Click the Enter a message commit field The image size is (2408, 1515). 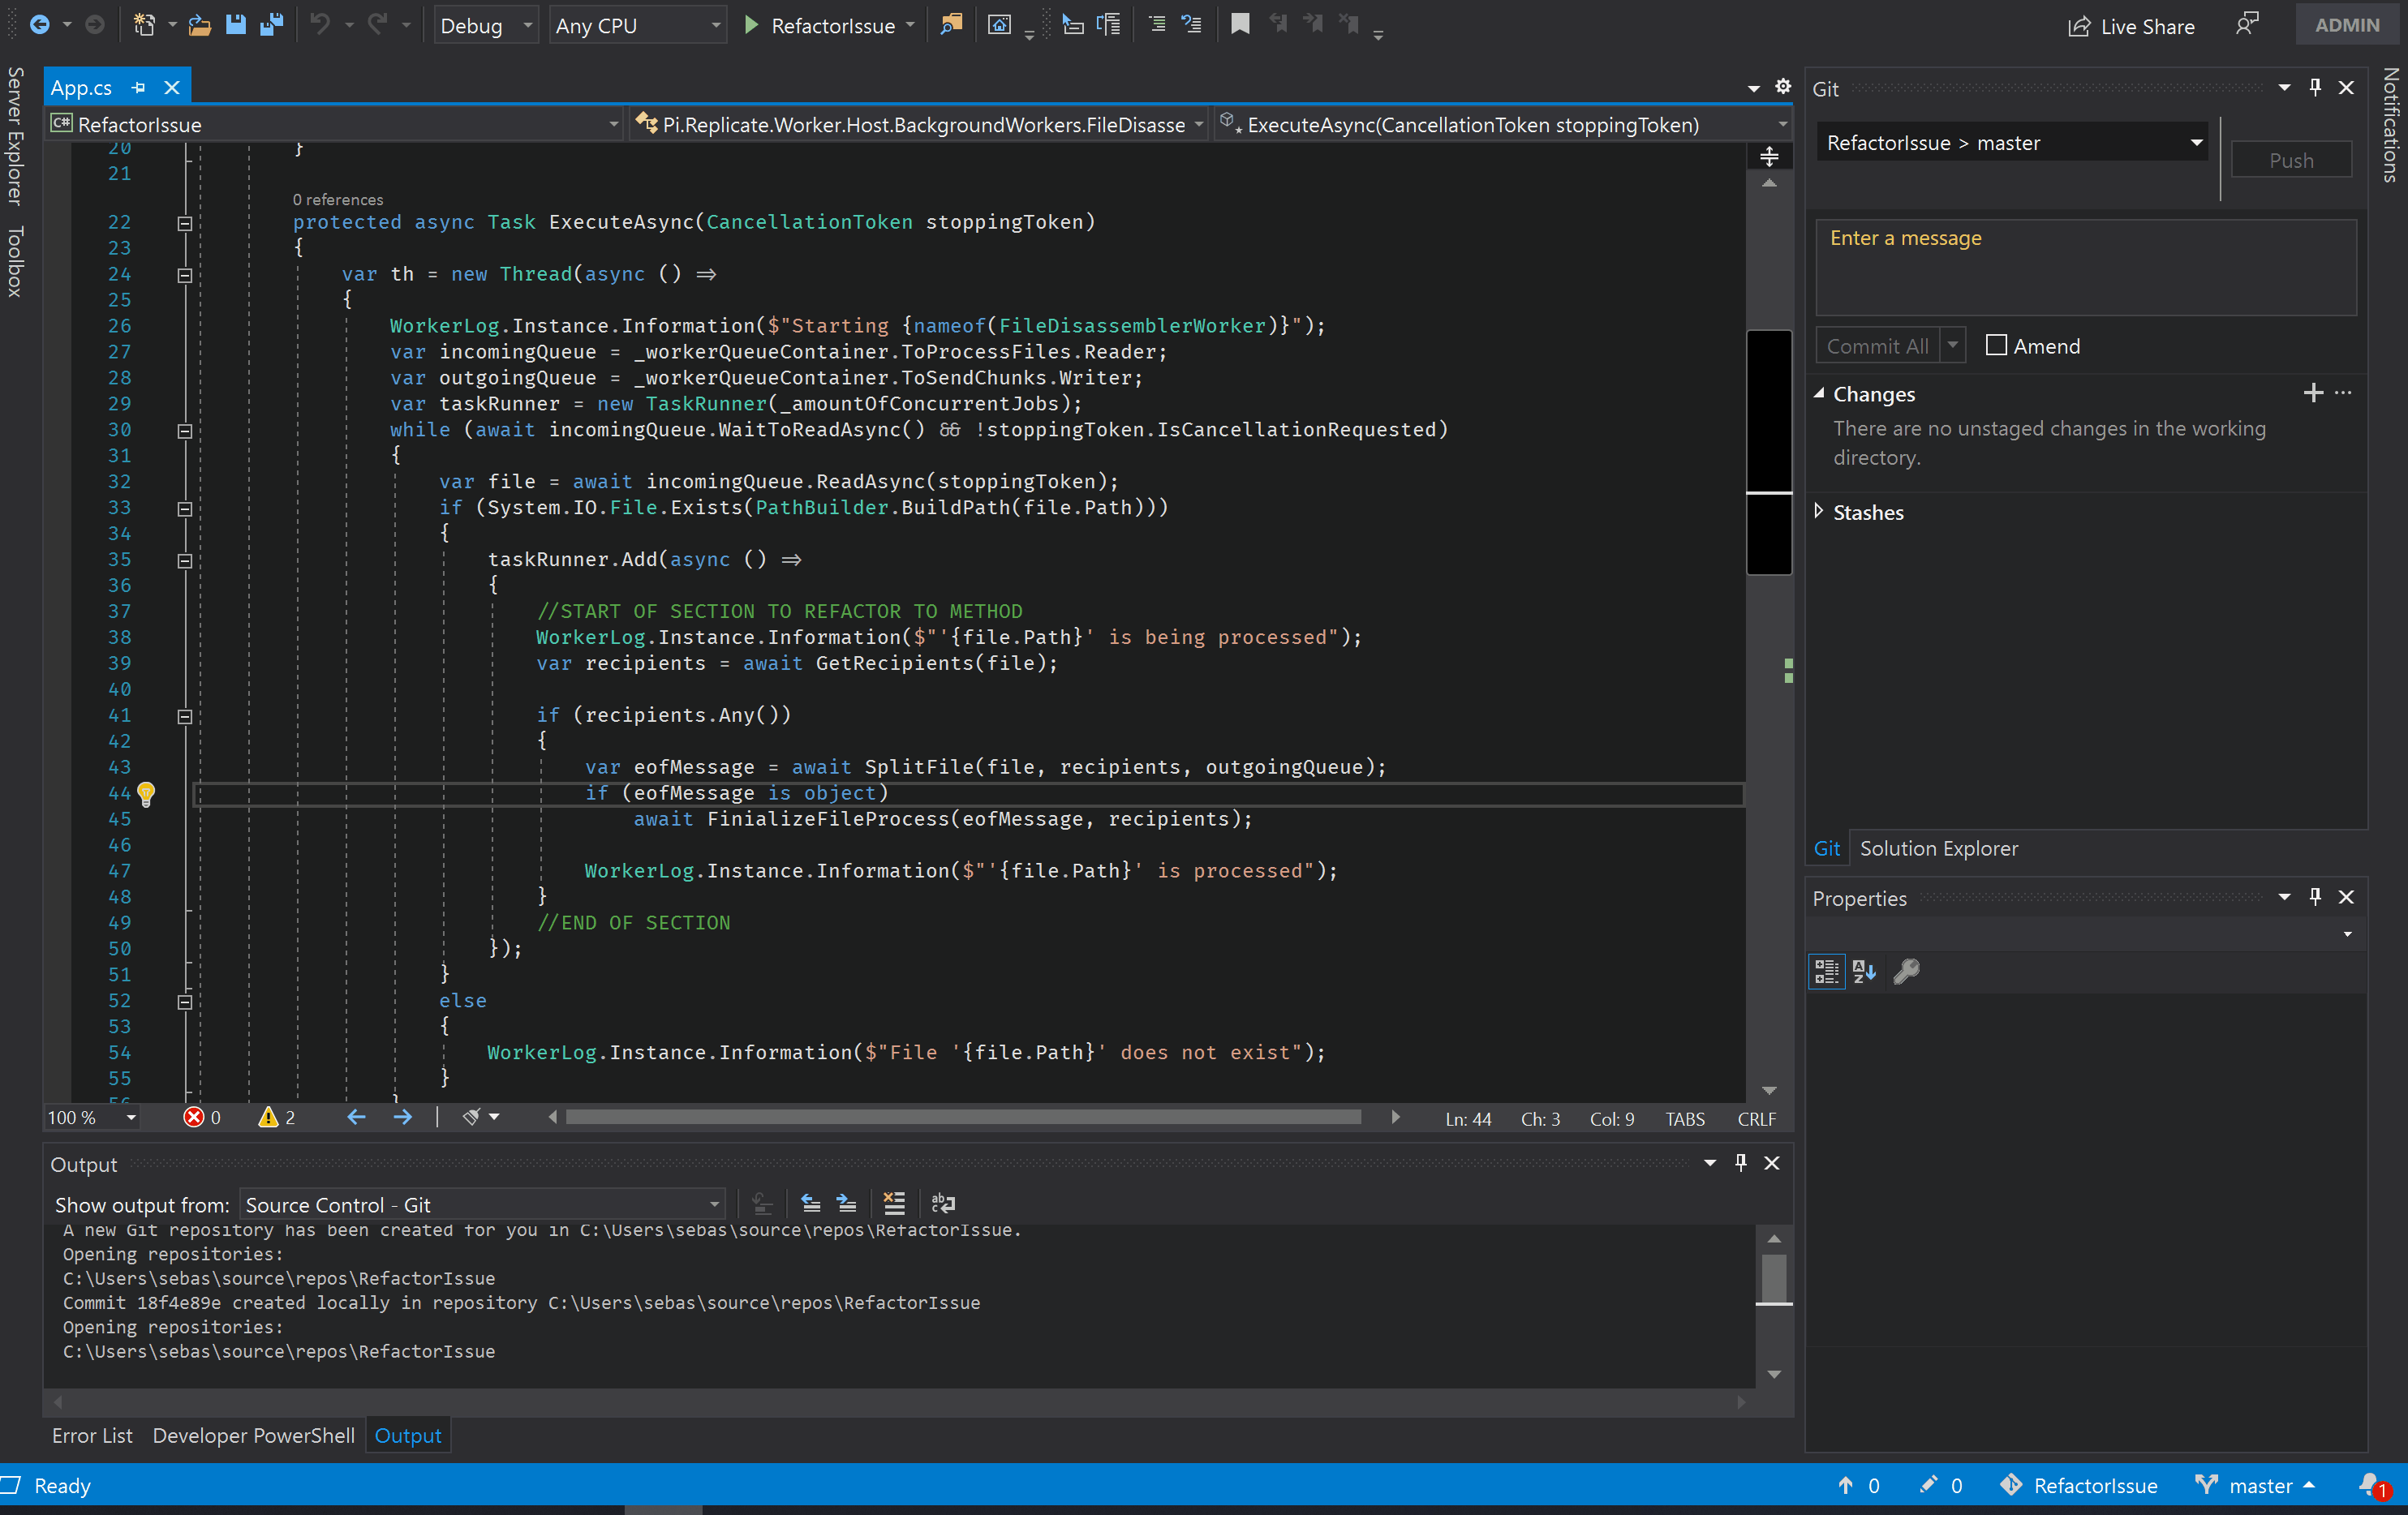click(x=2085, y=267)
